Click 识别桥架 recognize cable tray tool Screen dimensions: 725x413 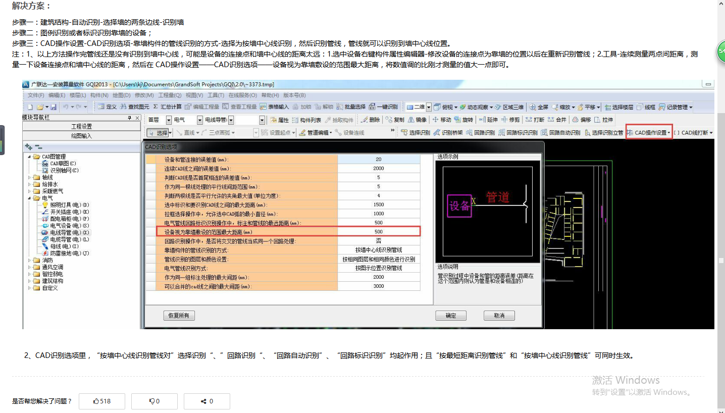(x=448, y=133)
